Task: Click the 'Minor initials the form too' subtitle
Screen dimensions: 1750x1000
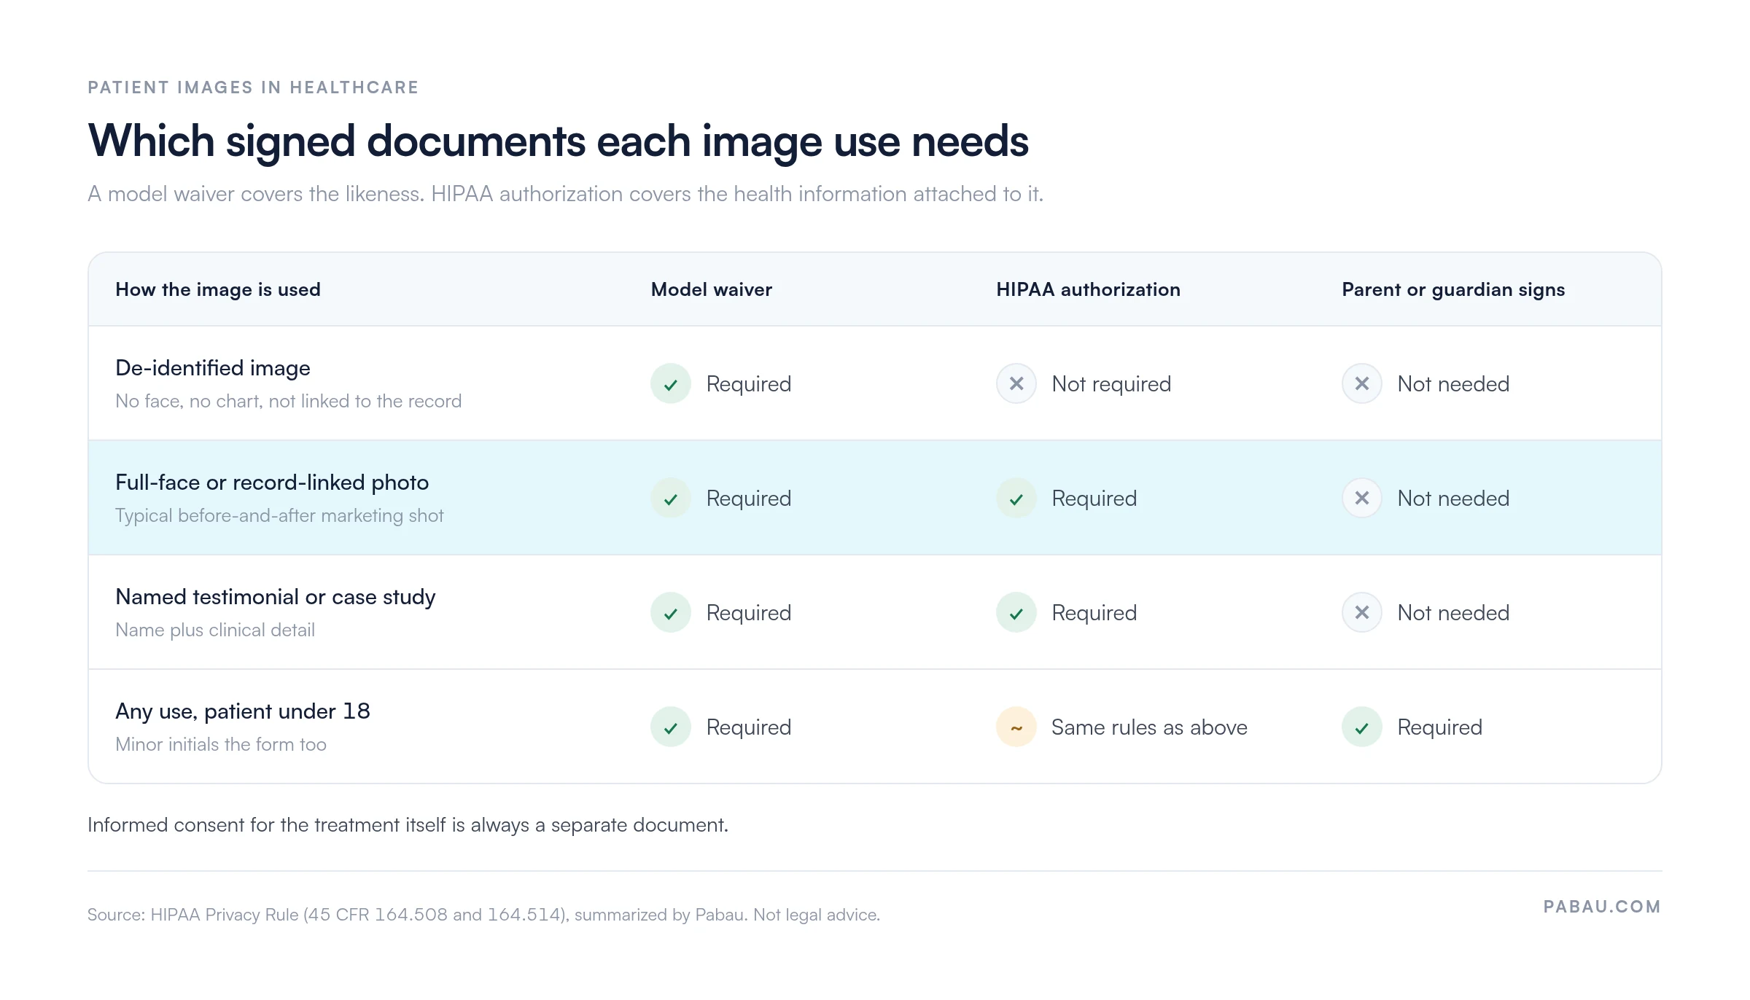Action: coord(221,744)
